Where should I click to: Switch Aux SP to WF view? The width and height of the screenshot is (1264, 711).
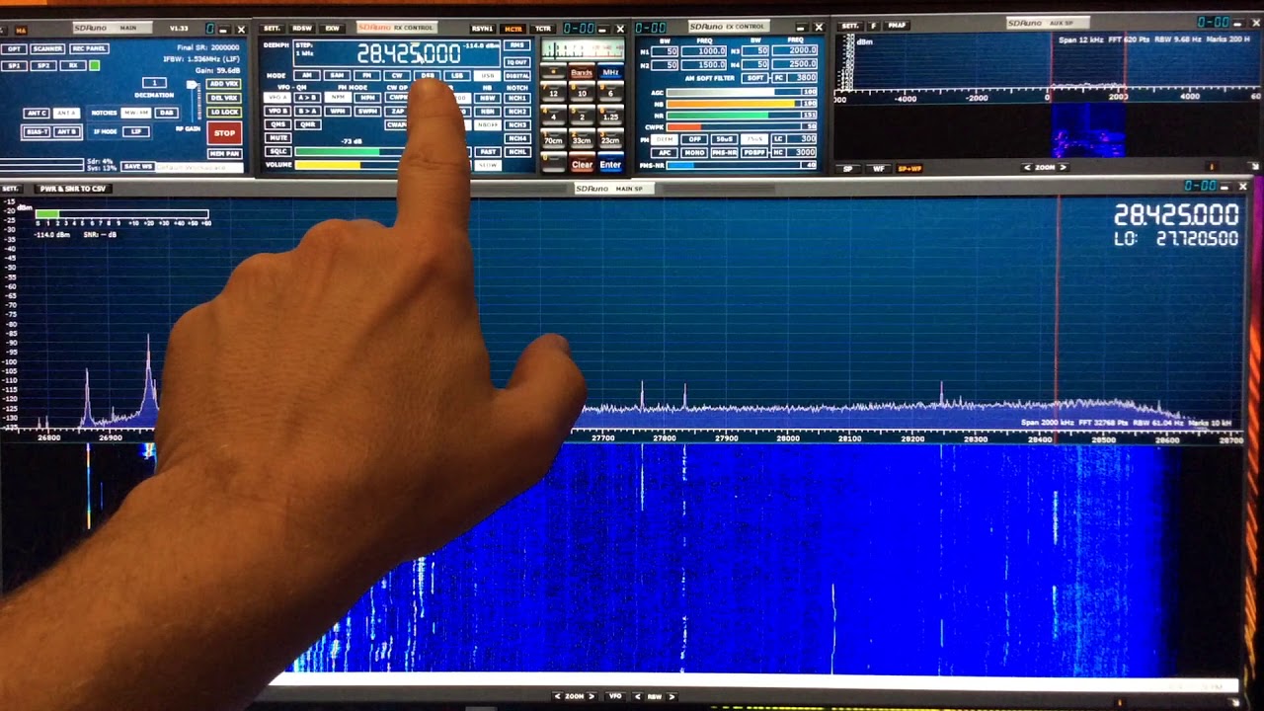click(879, 169)
